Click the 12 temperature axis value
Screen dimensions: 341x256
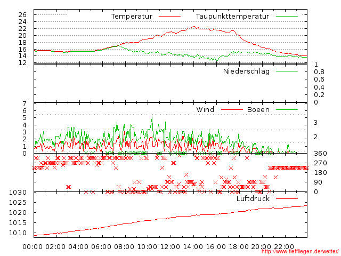22,63
